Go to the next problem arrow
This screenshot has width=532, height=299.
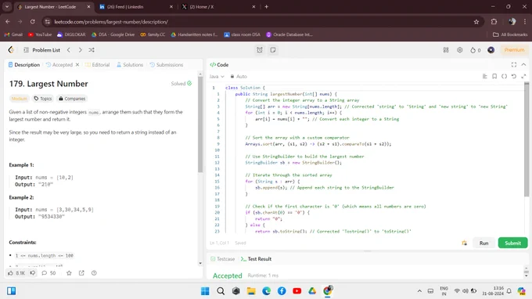pyautogui.click(x=80, y=50)
